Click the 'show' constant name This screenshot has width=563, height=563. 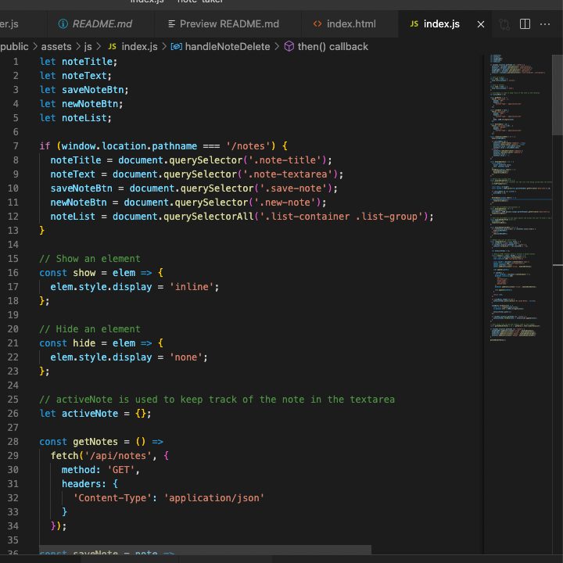(x=84, y=273)
